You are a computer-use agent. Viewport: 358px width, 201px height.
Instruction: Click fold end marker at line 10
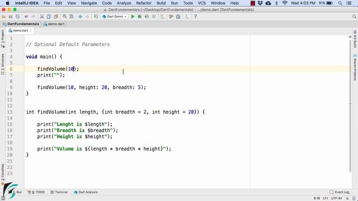(23, 94)
